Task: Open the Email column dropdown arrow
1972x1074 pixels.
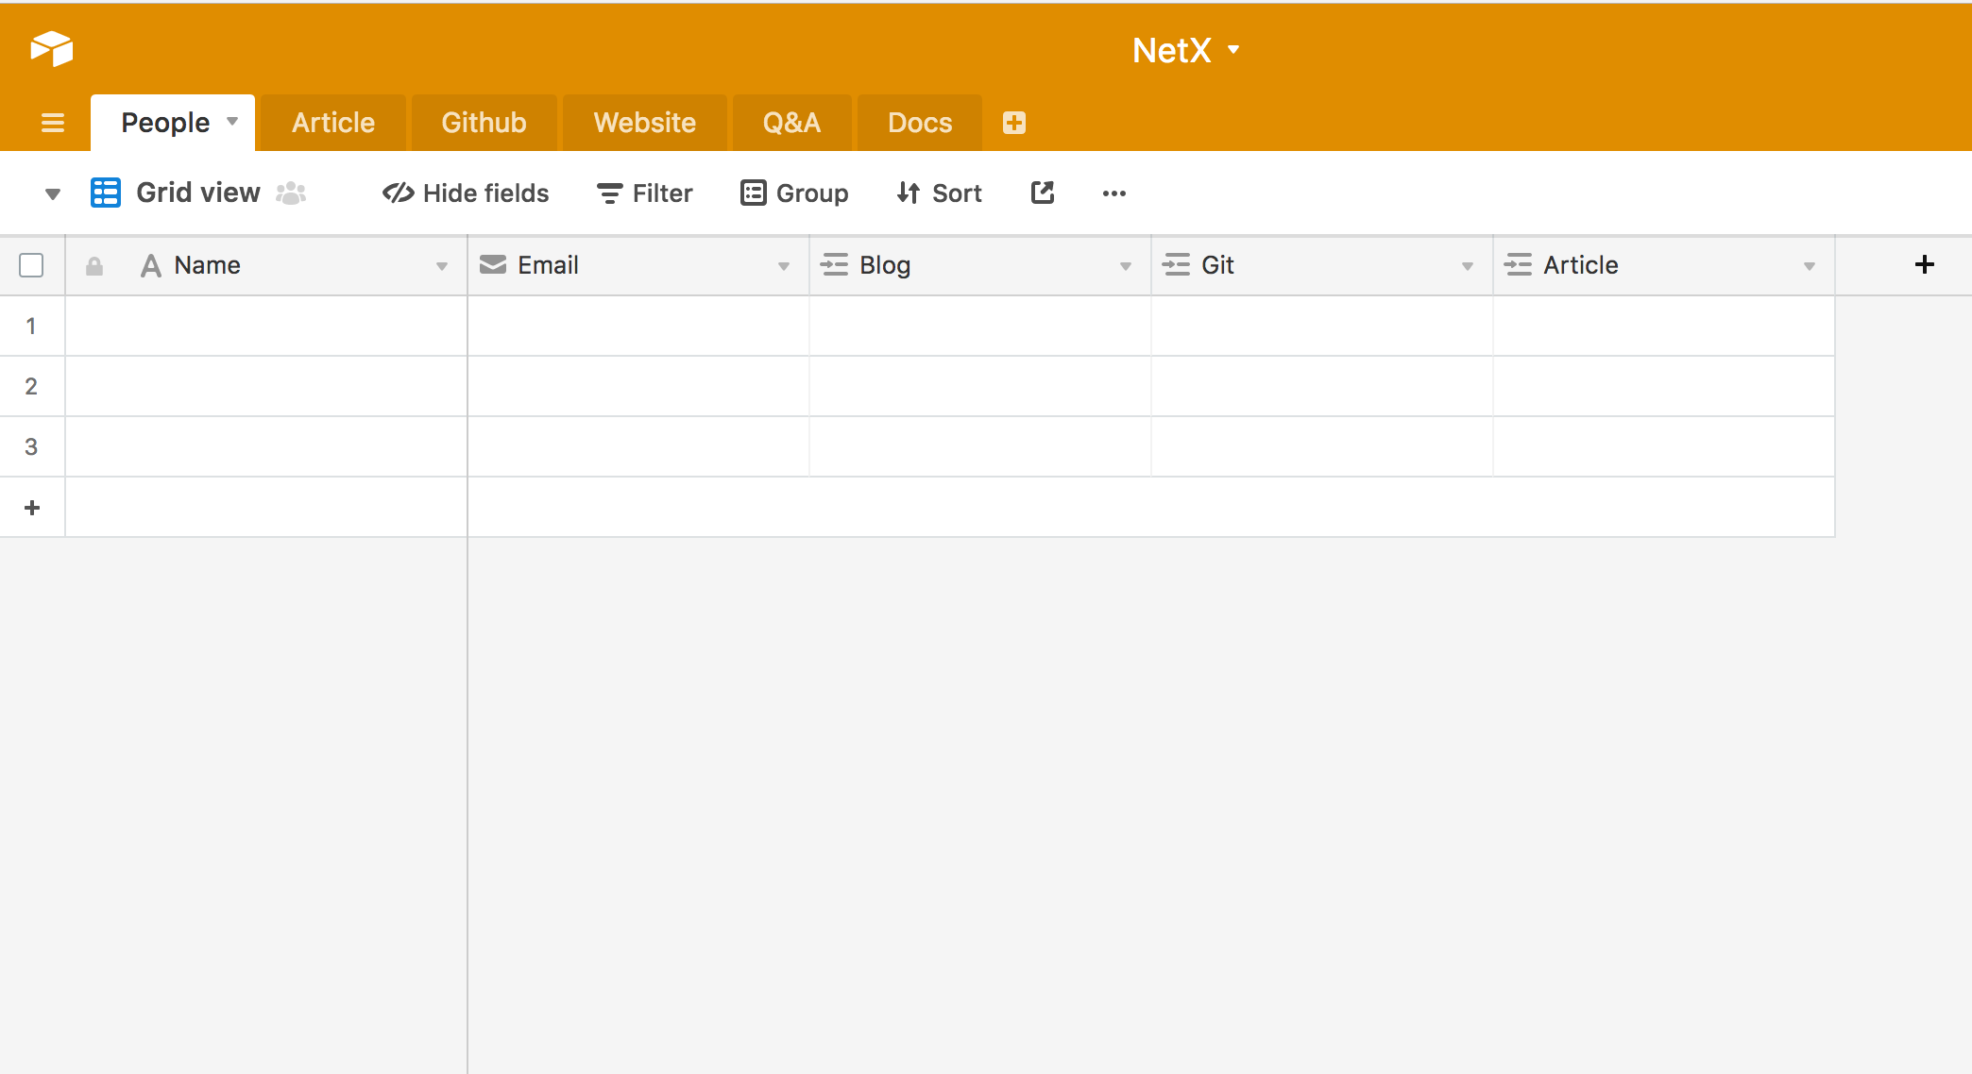Action: (x=783, y=266)
